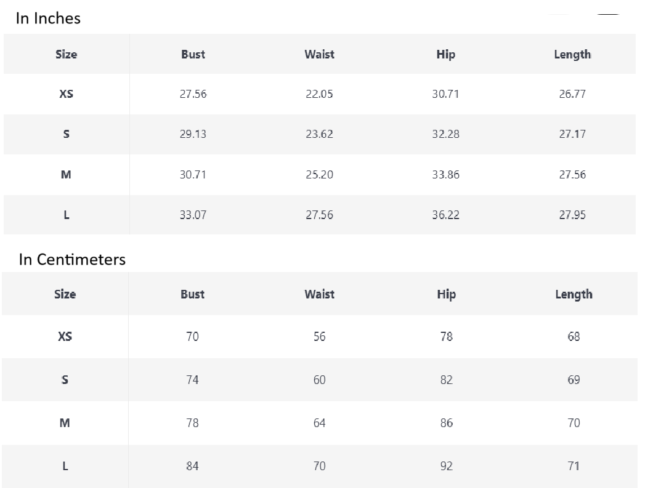This screenshot has height=488, width=645.
Task: Click the 33.07 bust value for L
Action: coord(193,215)
